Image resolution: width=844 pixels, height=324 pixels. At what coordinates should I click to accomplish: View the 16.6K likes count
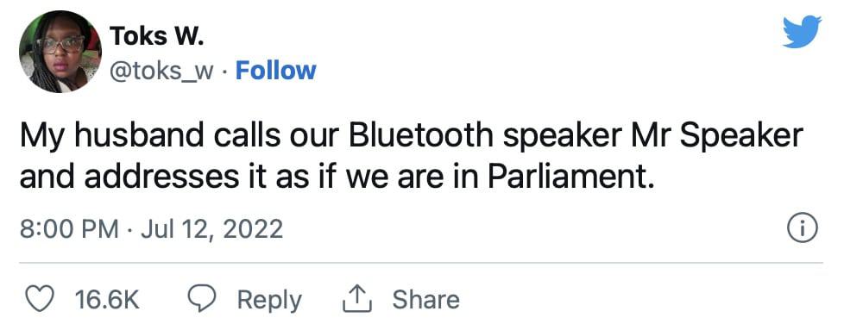point(107,299)
